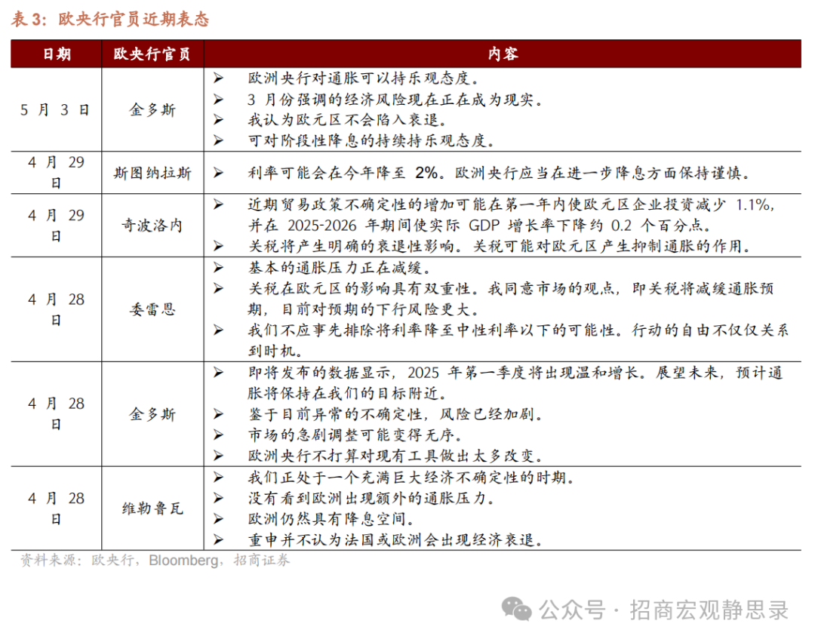815x642 pixels.
Task: Select the official name 斯图纳拉斯
Action: (152, 173)
